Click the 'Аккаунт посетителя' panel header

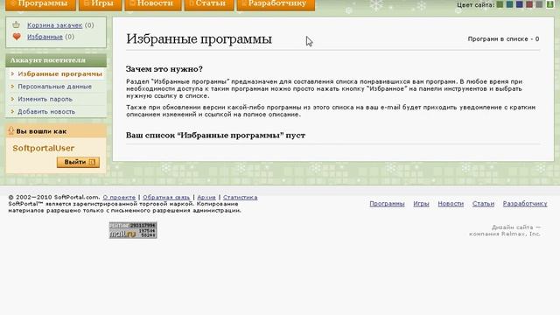56,60
